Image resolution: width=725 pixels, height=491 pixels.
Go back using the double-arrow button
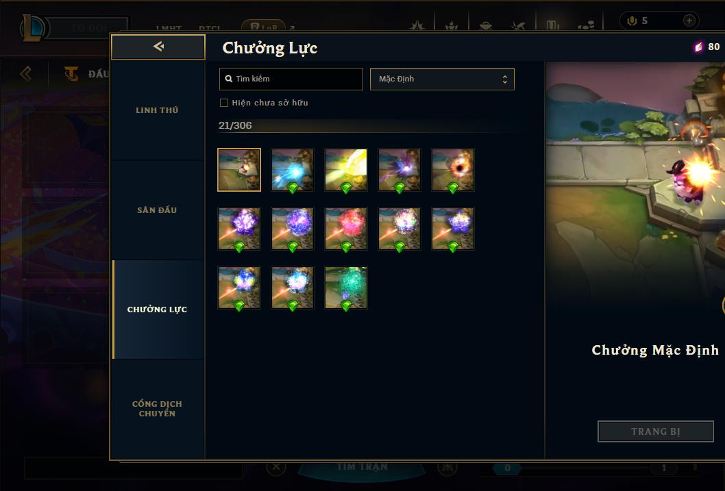point(158,47)
